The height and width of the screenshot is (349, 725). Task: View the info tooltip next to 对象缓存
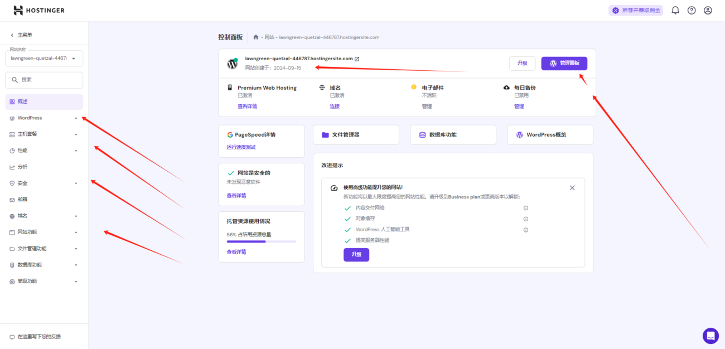pos(525,219)
